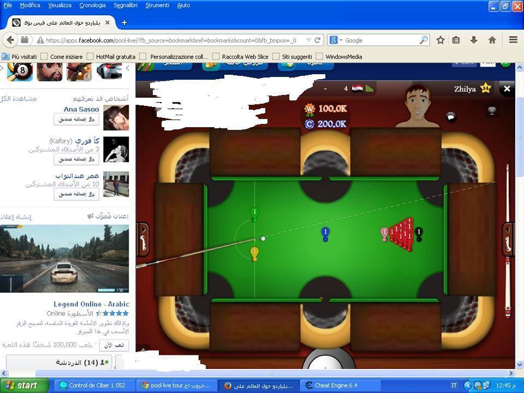
Task: Close the pool match with the X button
Action: [507, 88]
